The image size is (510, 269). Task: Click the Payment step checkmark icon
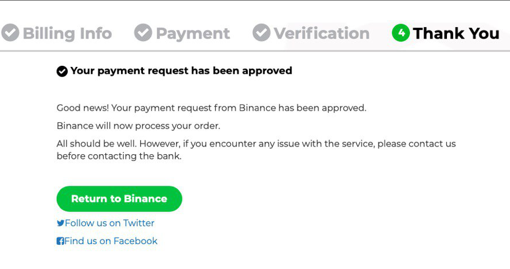pyautogui.click(x=143, y=33)
